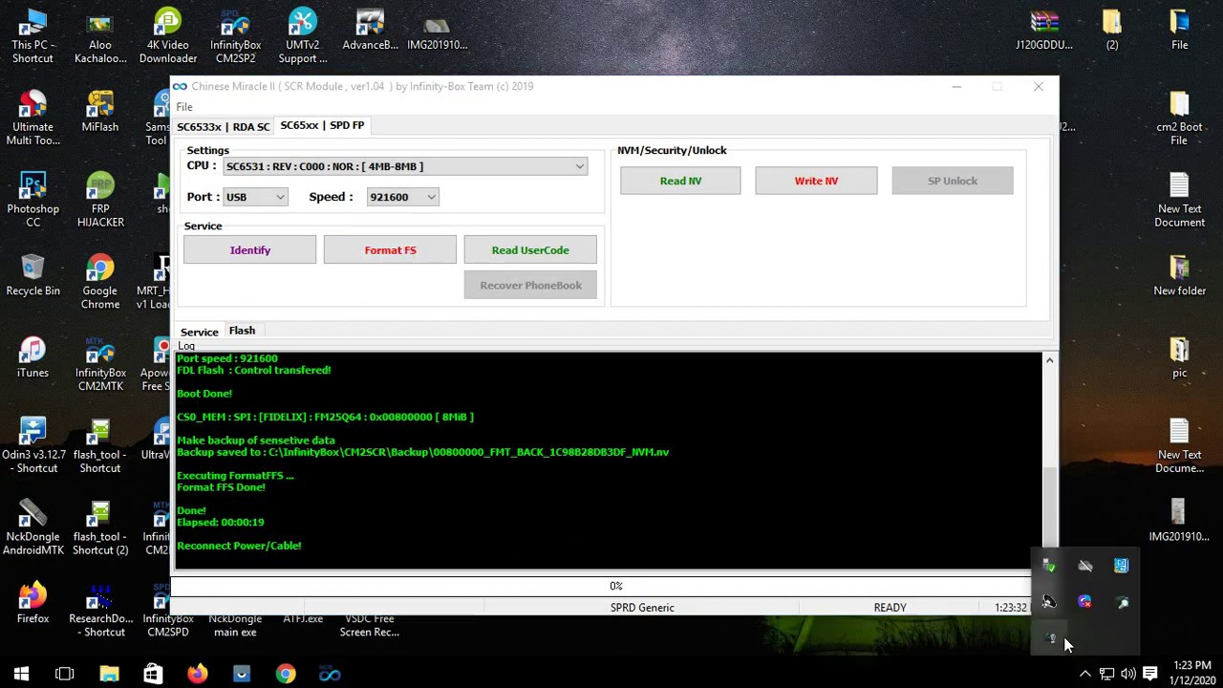
Task: Switch to the Service tab above log
Action: (200, 332)
